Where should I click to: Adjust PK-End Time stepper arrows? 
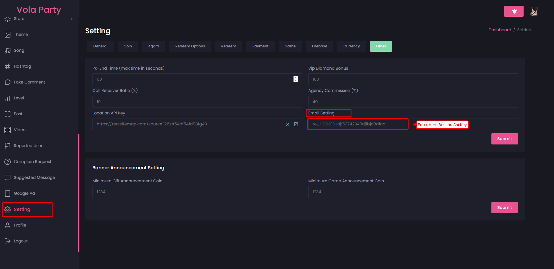pyautogui.click(x=296, y=79)
